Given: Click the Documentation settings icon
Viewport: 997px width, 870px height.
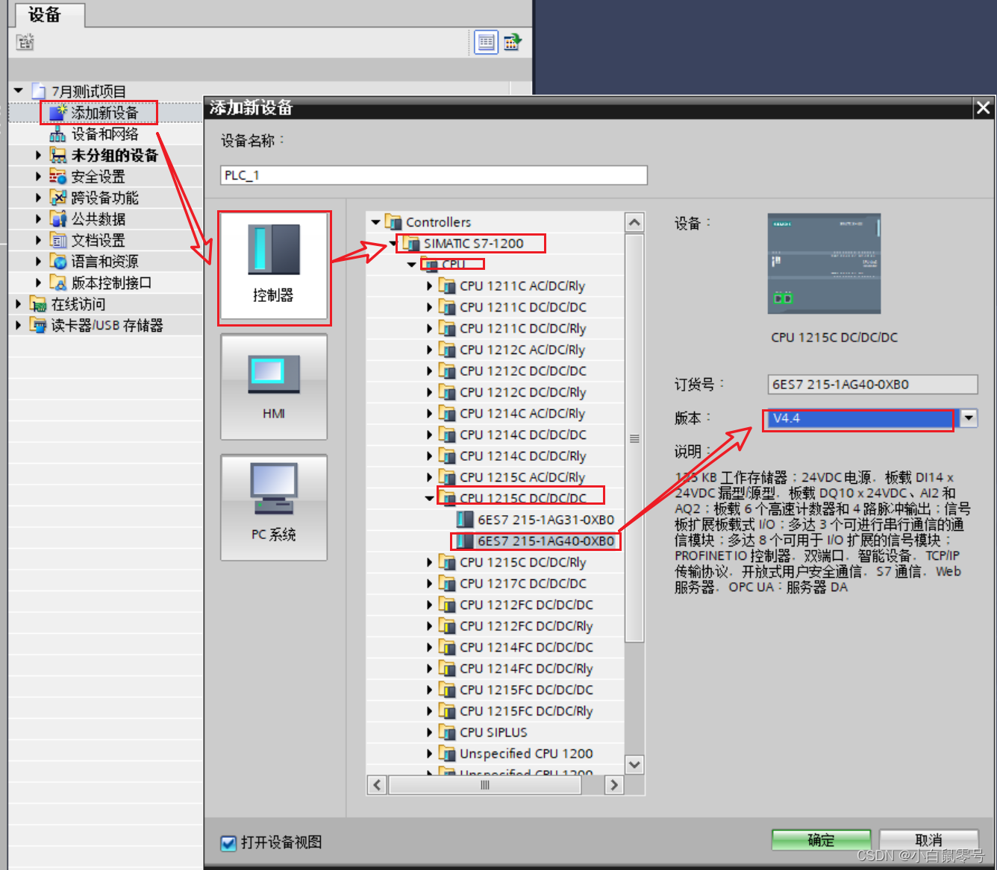Looking at the screenshot, I should coord(58,240).
